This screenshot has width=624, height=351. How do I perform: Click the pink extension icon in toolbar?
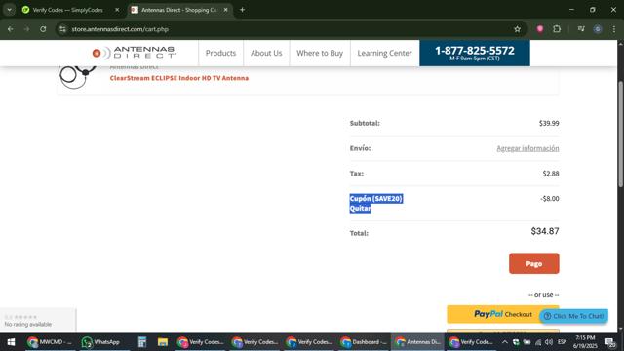coord(540,29)
